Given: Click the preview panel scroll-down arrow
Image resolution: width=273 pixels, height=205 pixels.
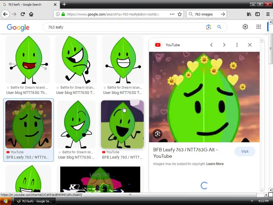Looking at the screenshot, I should pos(262,190).
